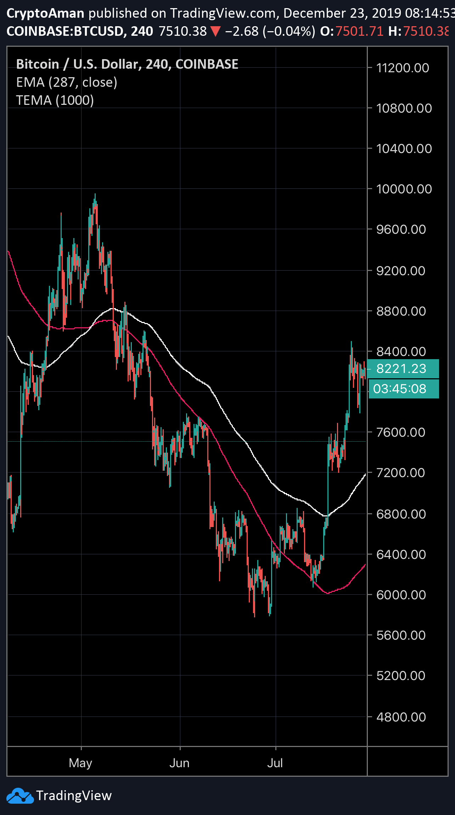The height and width of the screenshot is (815, 455).
Task: Click the Bitcoin / U.S. Dollar chart title
Action: [x=127, y=64]
